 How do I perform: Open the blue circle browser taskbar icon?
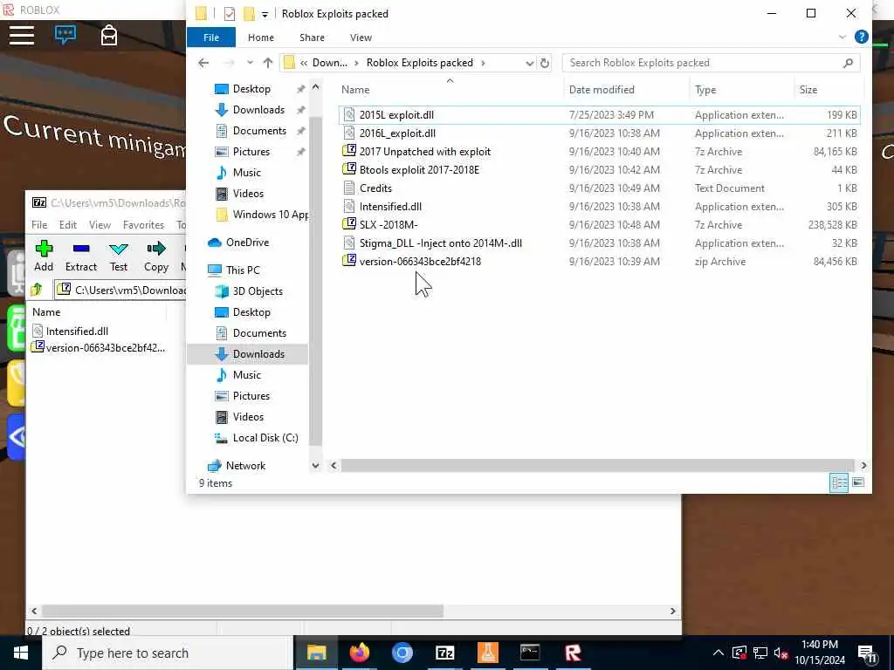[x=402, y=653]
